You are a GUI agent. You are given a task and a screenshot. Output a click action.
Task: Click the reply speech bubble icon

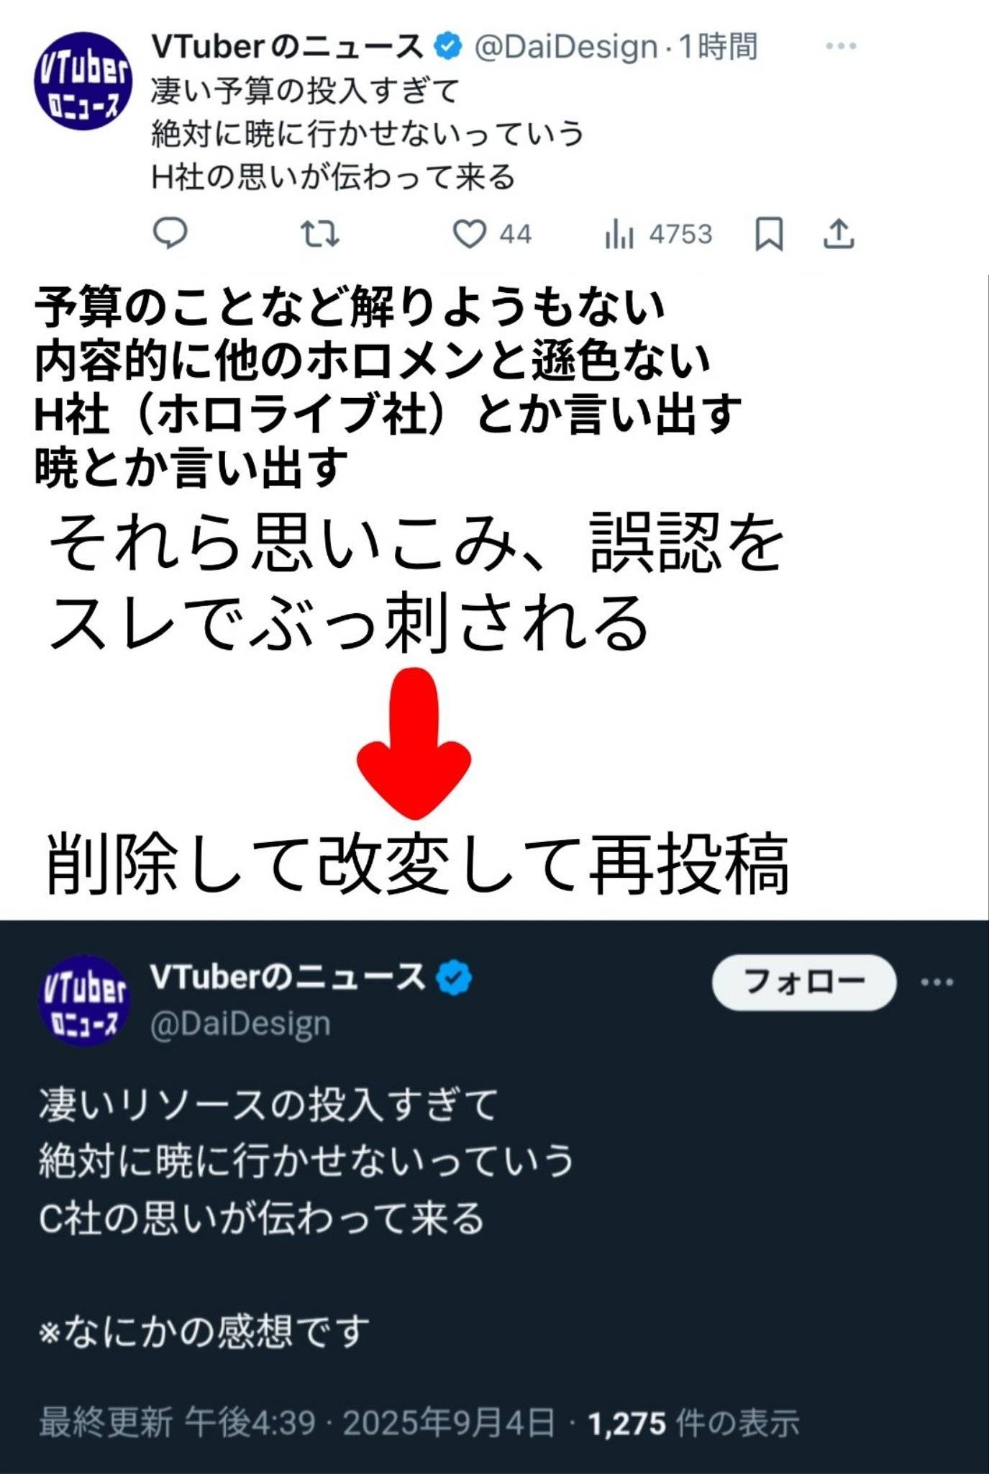(x=170, y=234)
